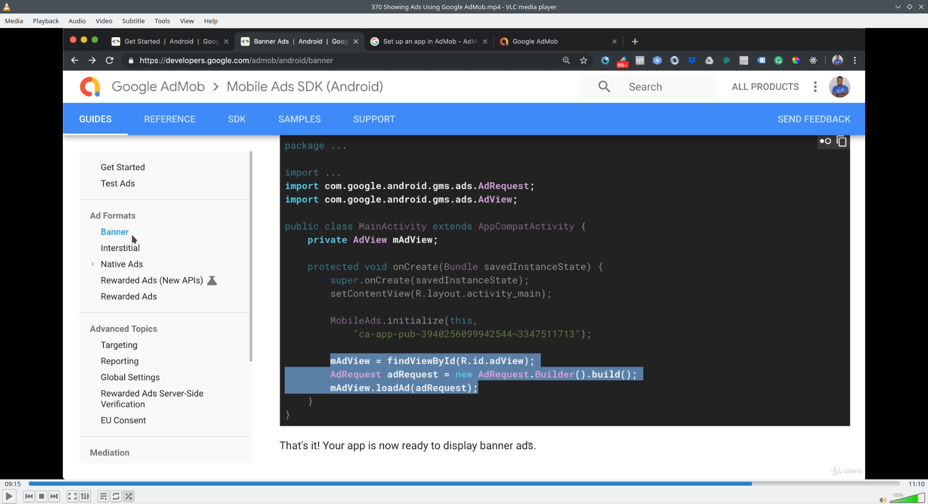Open the Media menu
Image resolution: width=928 pixels, height=504 pixels.
(14, 21)
